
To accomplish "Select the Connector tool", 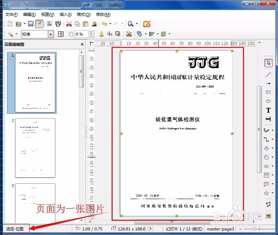I will click(266, 139).
